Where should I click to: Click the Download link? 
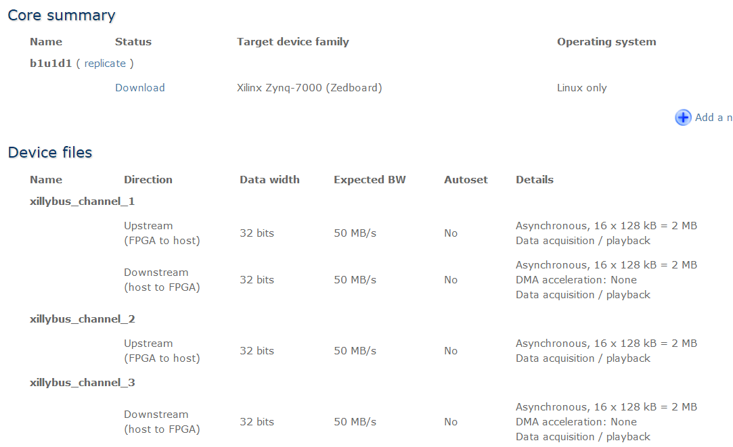tap(140, 88)
